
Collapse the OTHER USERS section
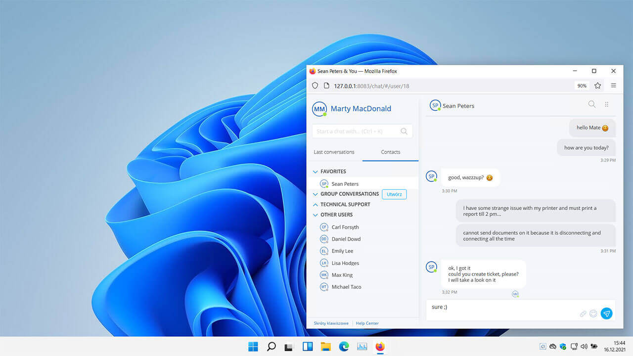click(x=315, y=215)
